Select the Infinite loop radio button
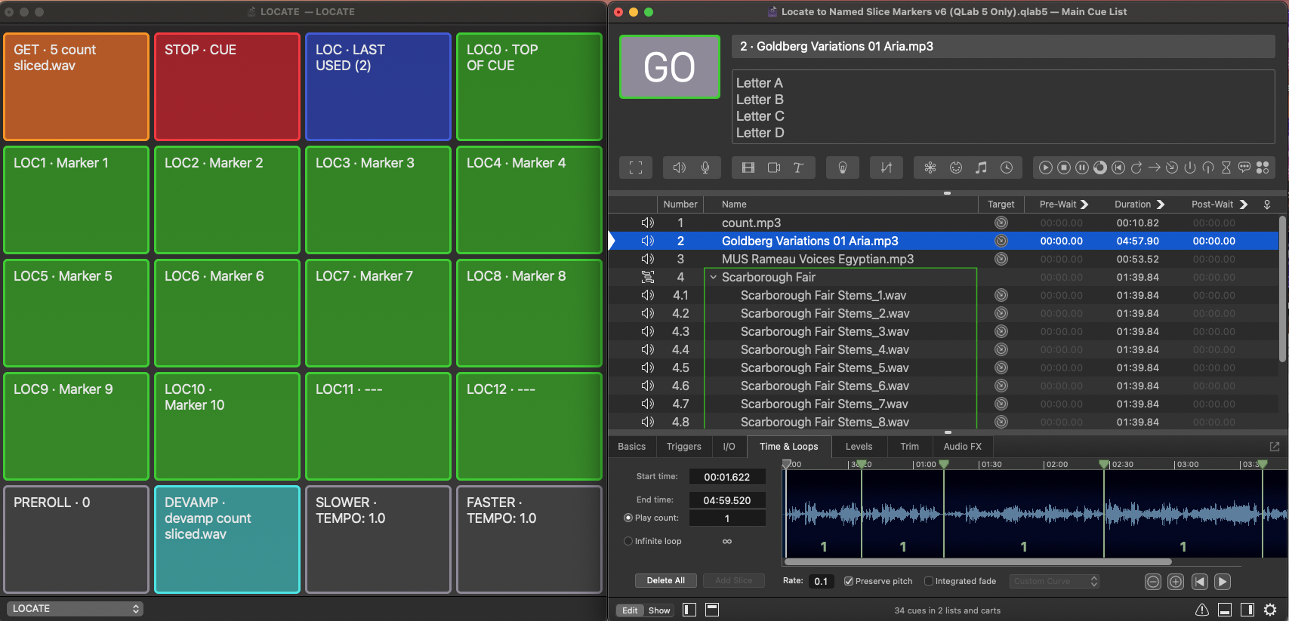This screenshot has height=621, width=1289. 628,541
